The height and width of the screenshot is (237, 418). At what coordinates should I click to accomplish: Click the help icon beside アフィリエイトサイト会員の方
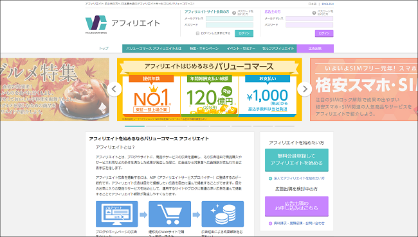234,13
